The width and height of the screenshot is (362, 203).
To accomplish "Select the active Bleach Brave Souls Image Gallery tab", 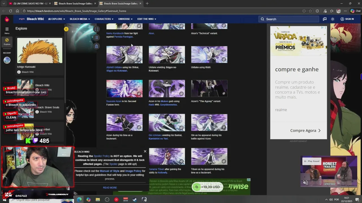I will (121, 4).
